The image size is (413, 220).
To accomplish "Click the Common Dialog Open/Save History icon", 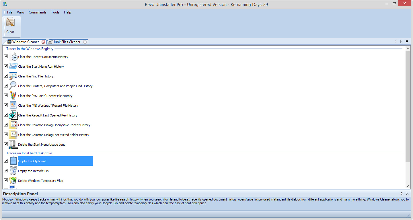I will (x=13, y=125).
